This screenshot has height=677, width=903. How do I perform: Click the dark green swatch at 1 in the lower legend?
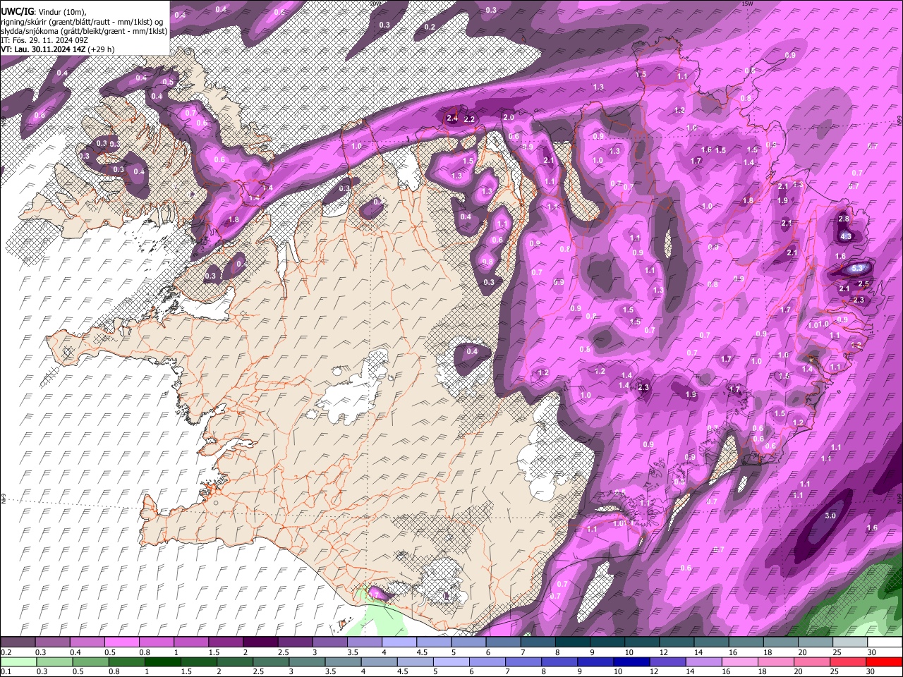point(162,662)
